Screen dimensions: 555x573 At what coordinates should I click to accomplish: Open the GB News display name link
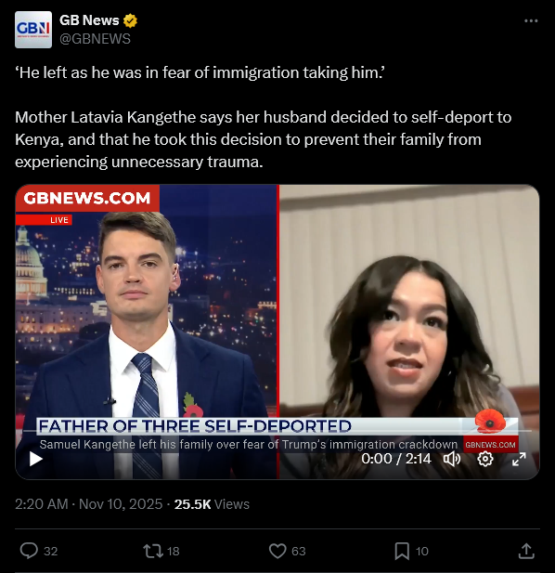(89, 20)
